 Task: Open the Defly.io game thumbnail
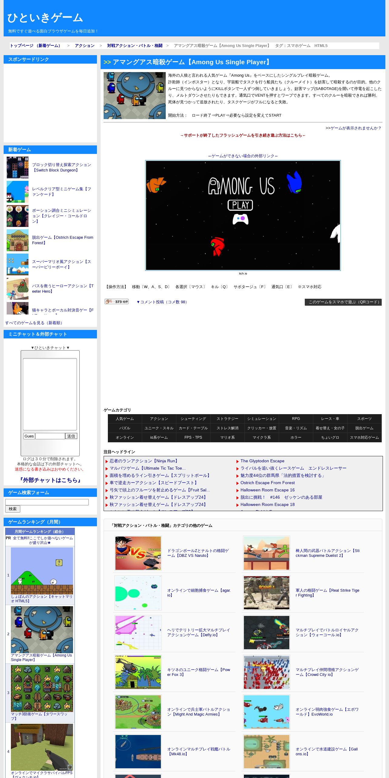(x=138, y=633)
